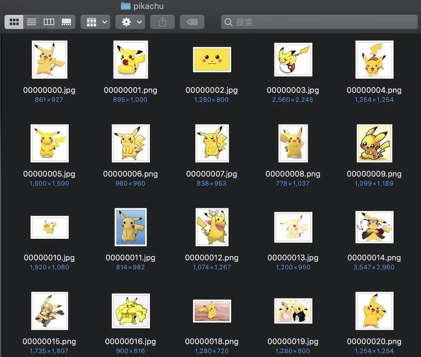This screenshot has width=421, height=357.
Task: Select thumbnail of 00000003.jpg
Action: coord(293,60)
